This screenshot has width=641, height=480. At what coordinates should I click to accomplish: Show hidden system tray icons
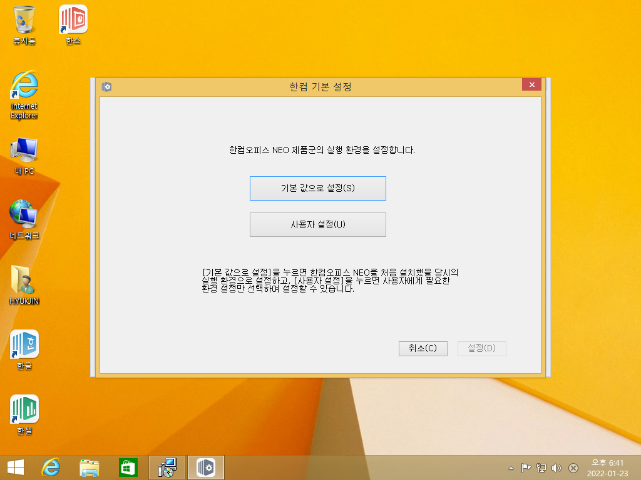tap(511, 468)
